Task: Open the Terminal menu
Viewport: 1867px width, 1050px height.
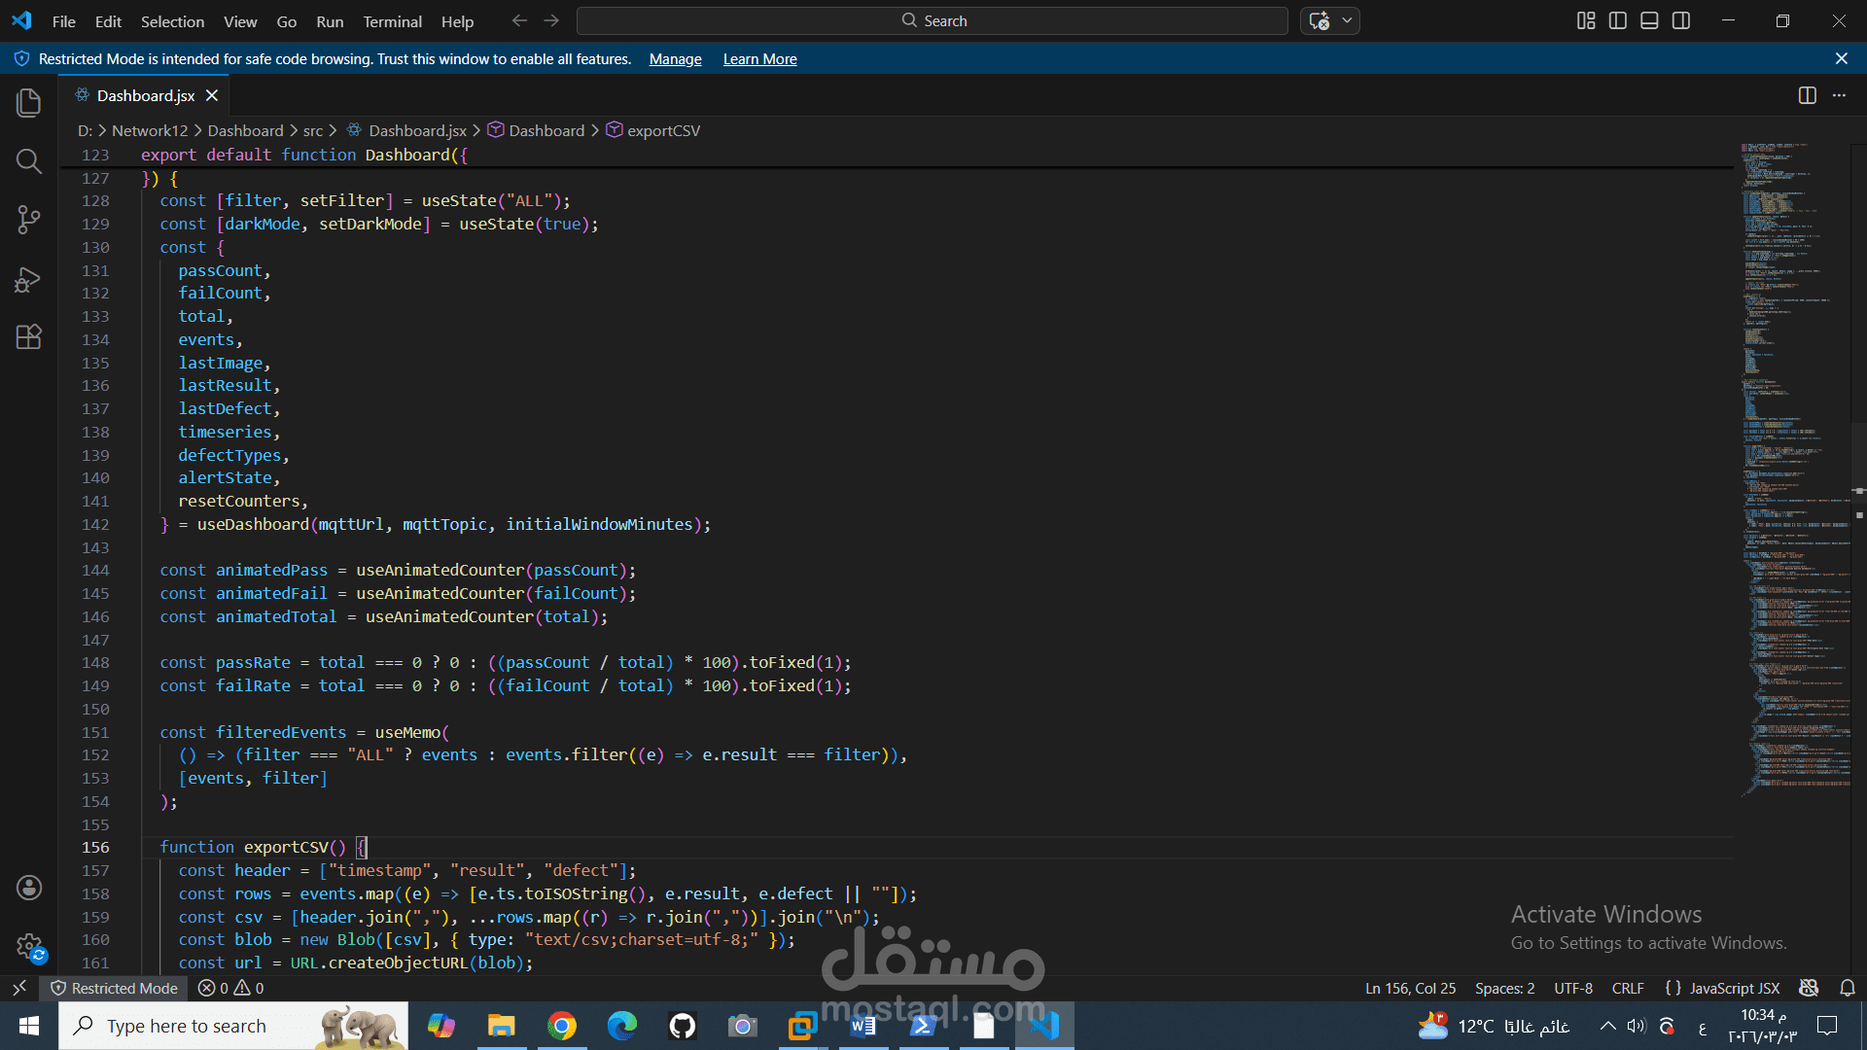Action: pos(392,21)
